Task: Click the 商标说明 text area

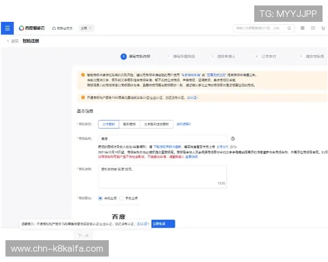Action: click(162, 177)
